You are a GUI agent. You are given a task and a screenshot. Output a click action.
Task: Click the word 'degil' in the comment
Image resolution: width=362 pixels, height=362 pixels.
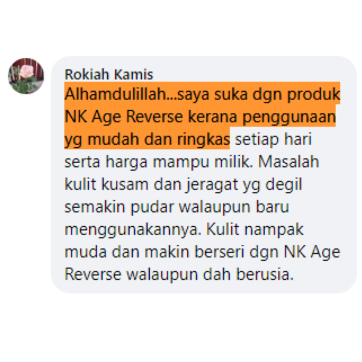tap(284, 185)
